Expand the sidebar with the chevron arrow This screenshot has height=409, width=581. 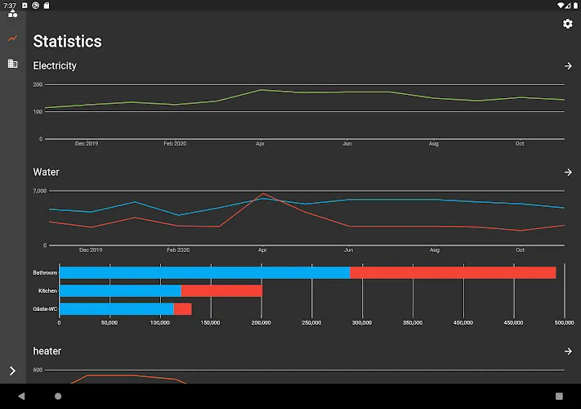point(12,371)
